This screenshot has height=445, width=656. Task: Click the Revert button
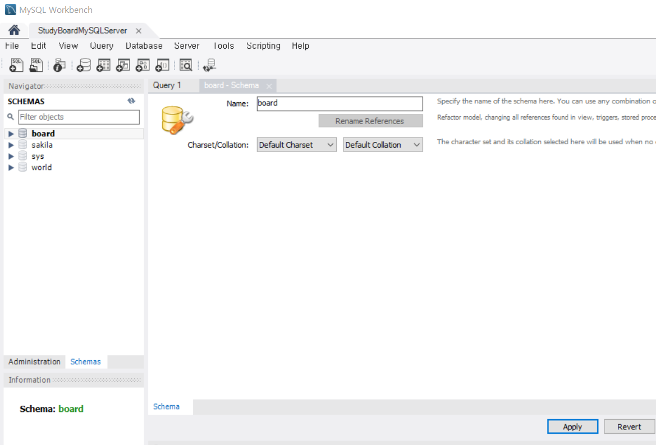(629, 426)
